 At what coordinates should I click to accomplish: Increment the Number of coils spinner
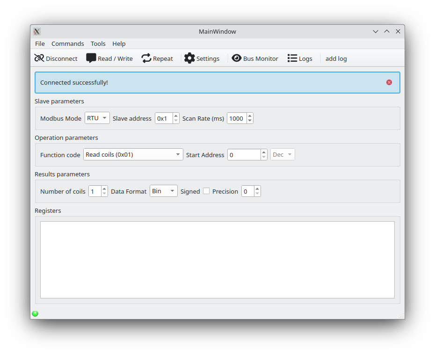[104, 188]
